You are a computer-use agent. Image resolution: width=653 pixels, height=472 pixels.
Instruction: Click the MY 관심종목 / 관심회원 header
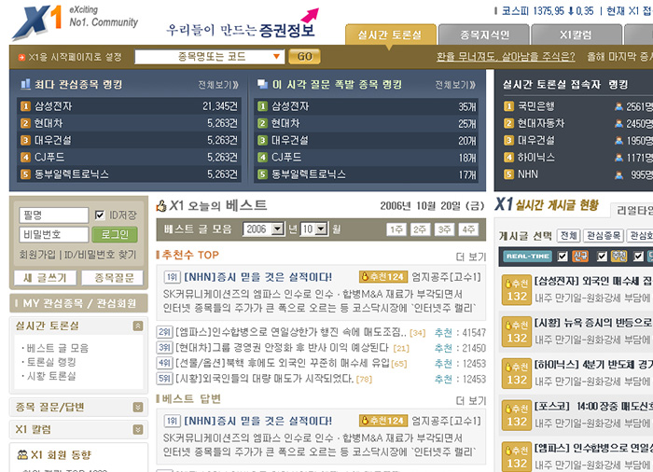(x=78, y=303)
